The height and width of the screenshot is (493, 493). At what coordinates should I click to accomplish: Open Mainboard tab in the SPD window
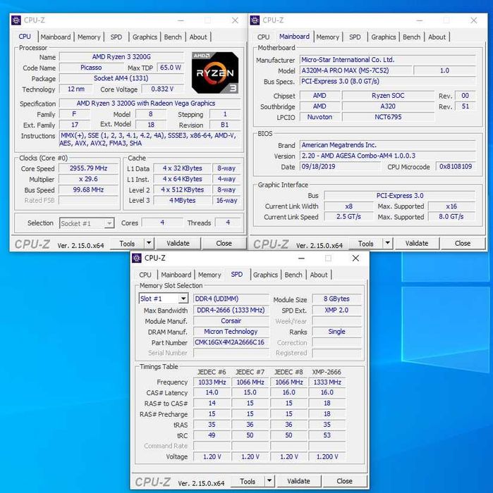pyautogui.click(x=176, y=275)
